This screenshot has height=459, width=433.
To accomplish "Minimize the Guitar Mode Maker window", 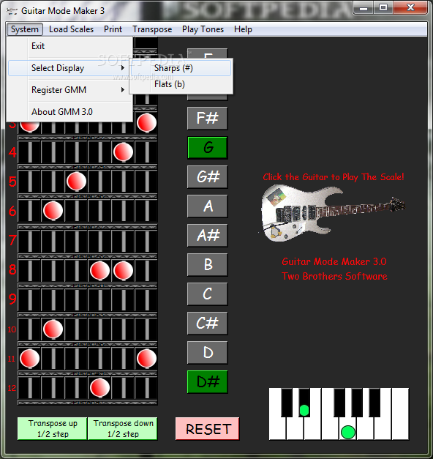I will pos(364,8).
